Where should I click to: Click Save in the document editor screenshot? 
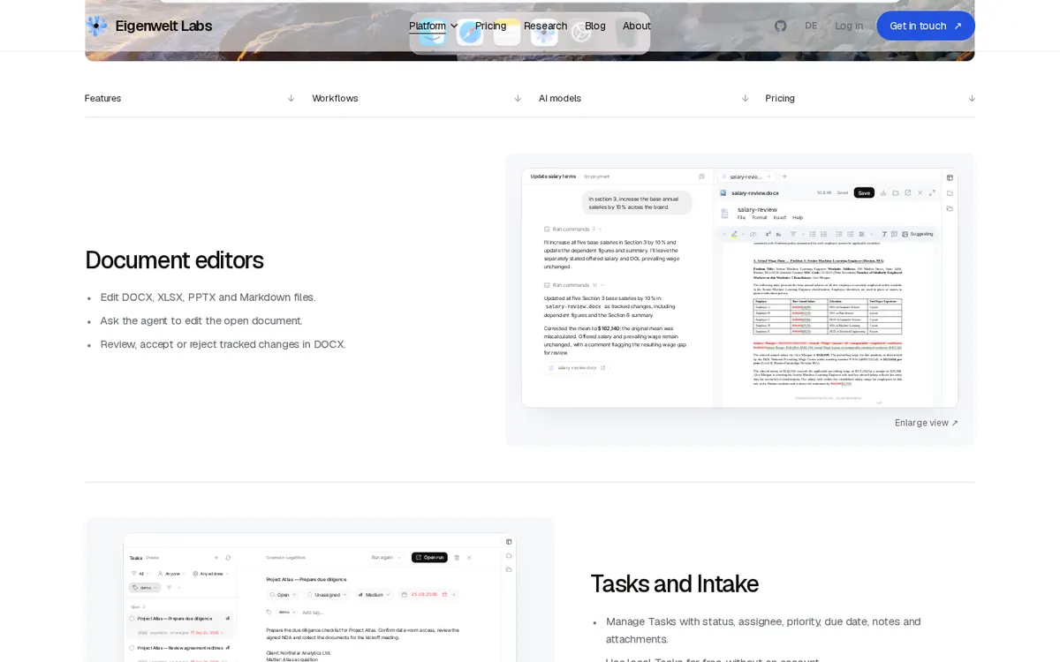click(864, 192)
